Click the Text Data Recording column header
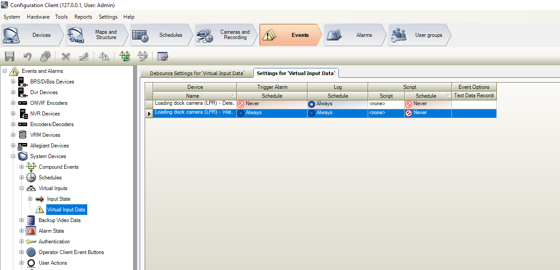 (474, 96)
